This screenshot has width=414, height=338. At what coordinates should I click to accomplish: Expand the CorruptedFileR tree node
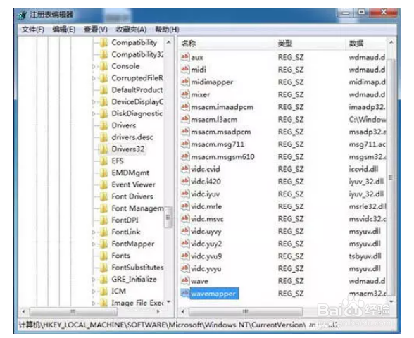(x=94, y=78)
